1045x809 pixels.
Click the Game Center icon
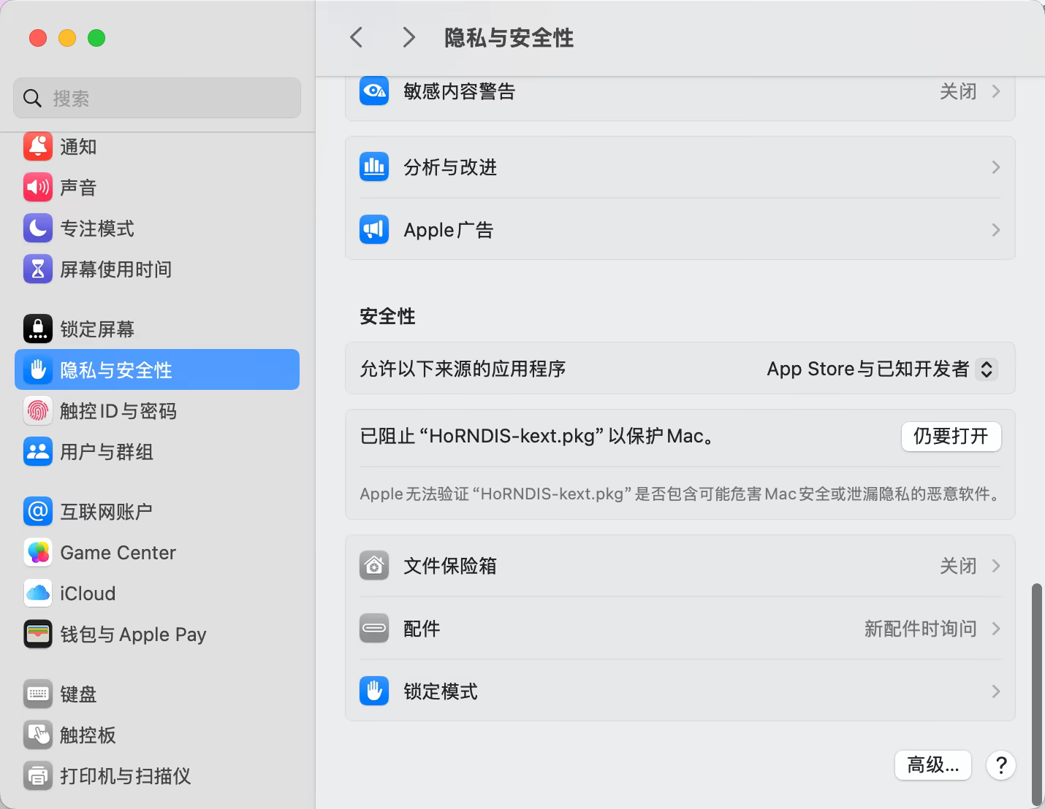click(x=38, y=553)
